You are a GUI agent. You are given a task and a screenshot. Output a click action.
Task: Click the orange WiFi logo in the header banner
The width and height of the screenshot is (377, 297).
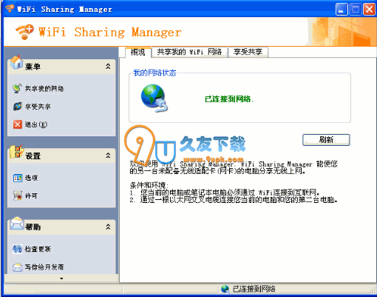click(x=24, y=32)
